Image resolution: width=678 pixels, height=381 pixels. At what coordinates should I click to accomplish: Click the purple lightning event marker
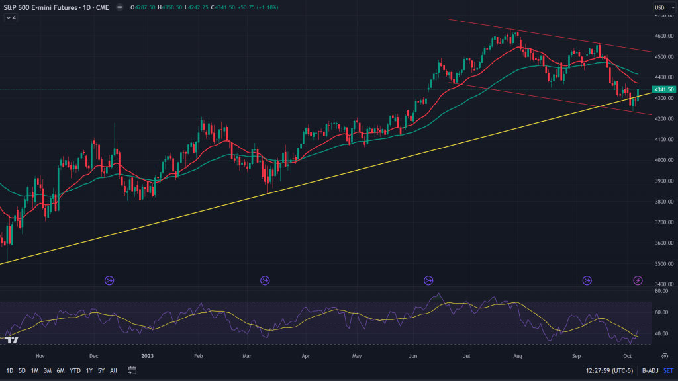(638, 280)
